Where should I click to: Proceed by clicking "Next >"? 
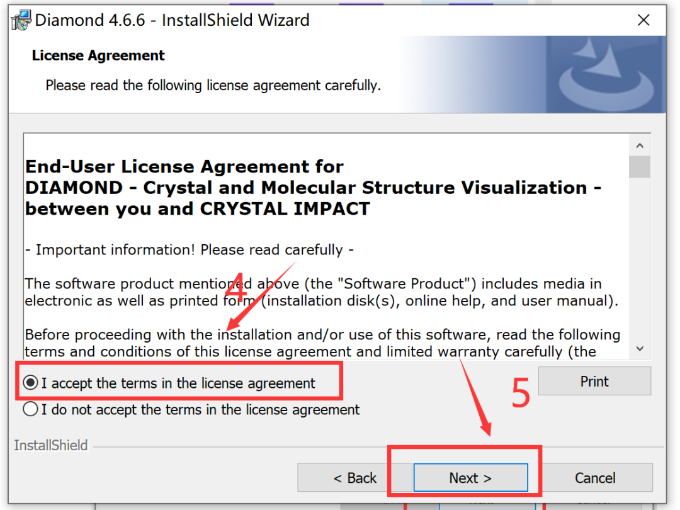point(470,478)
